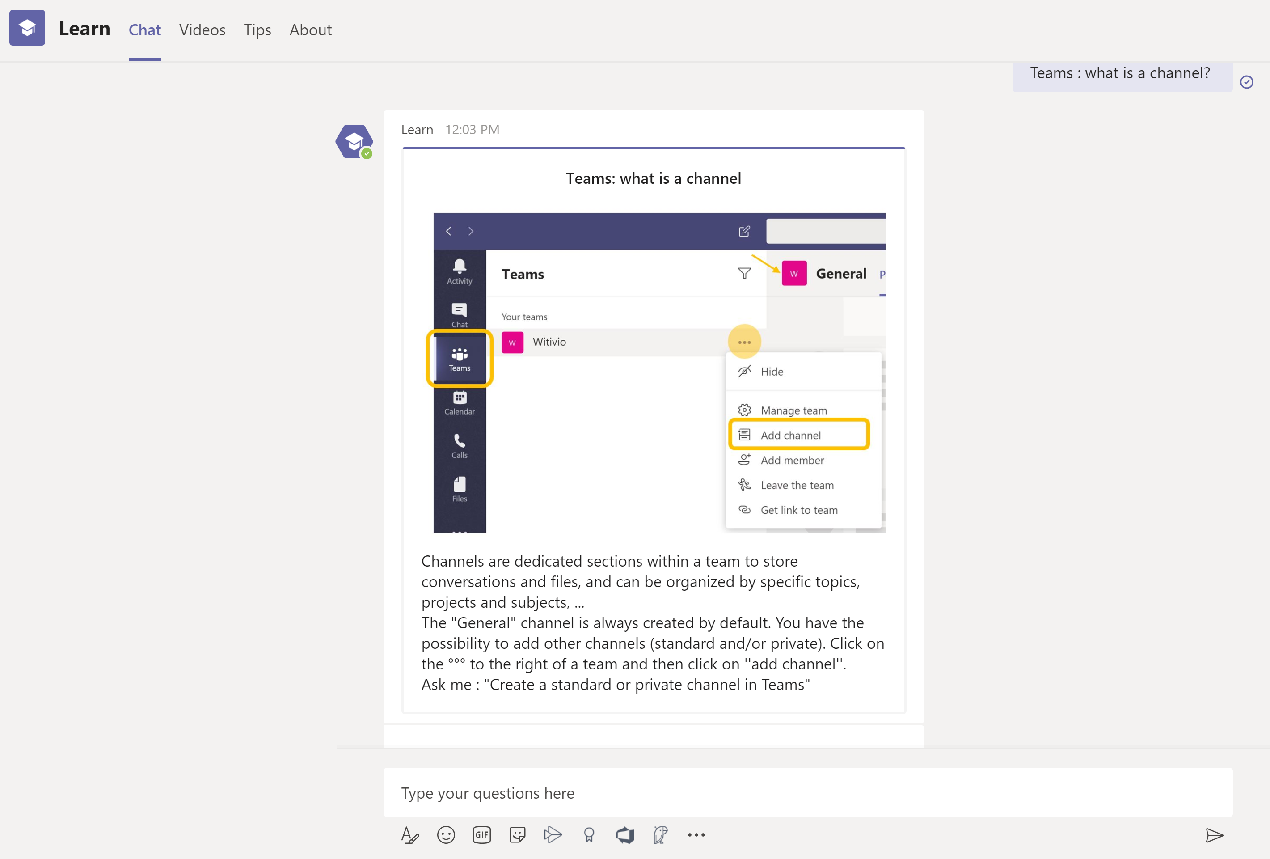The width and height of the screenshot is (1270, 859).
Task: Open the GIF picker
Action: (x=481, y=835)
